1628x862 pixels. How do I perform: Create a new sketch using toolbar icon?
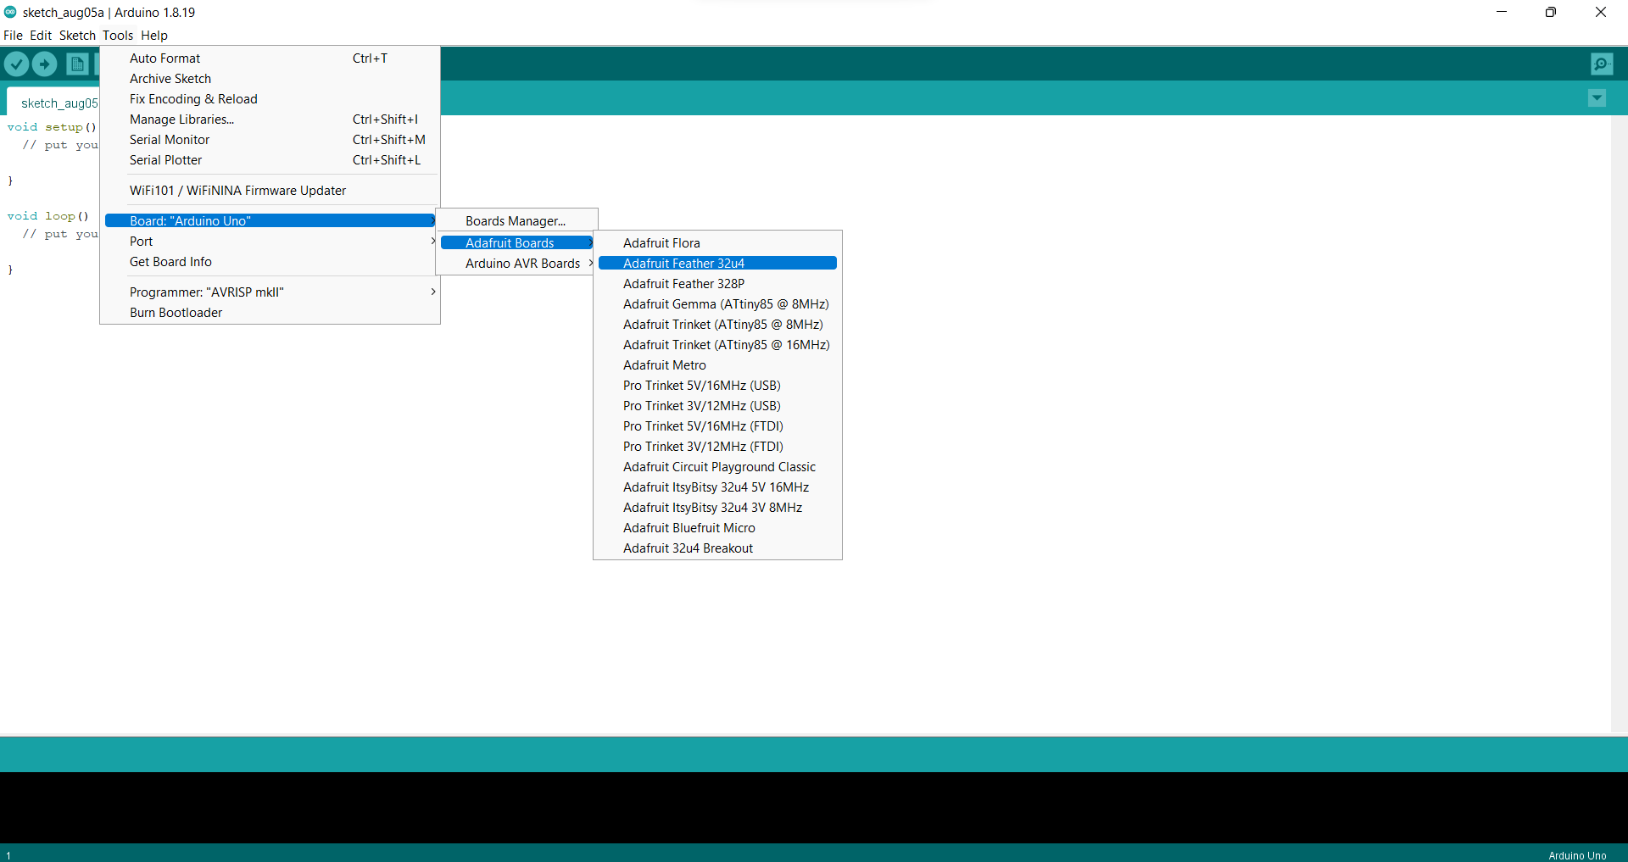click(x=76, y=64)
